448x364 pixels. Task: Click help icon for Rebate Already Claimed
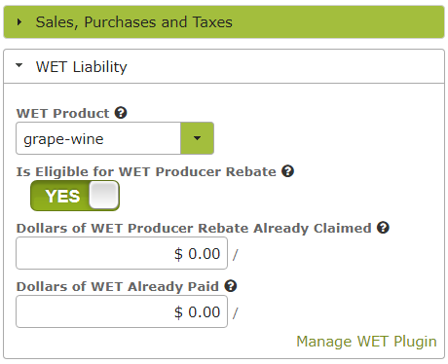point(383,228)
